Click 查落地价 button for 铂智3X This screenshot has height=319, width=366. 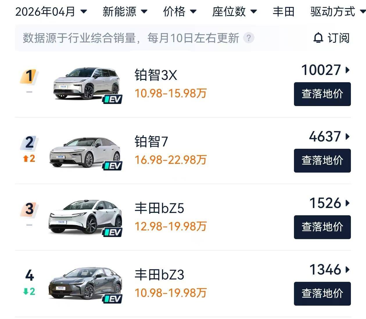(322, 94)
